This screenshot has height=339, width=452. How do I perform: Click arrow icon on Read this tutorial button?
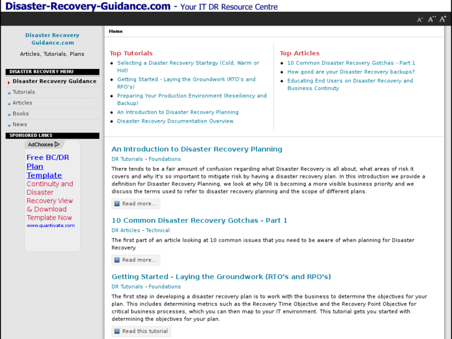click(x=117, y=331)
